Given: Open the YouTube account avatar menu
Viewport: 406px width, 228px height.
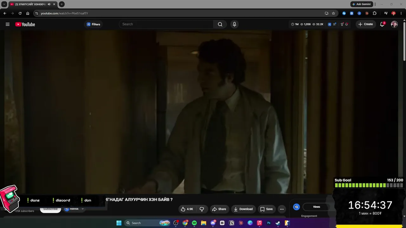Looking at the screenshot, I should (x=394, y=24).
